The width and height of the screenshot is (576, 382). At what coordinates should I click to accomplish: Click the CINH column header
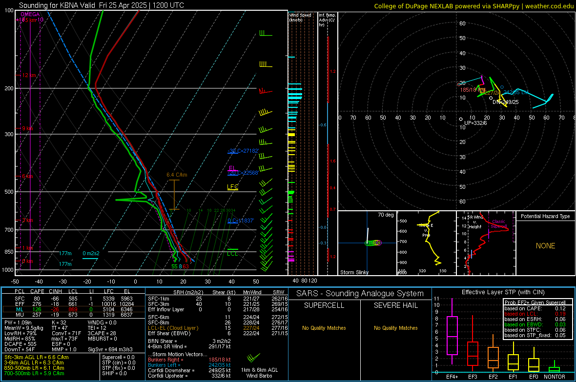[x=56, y=291]
